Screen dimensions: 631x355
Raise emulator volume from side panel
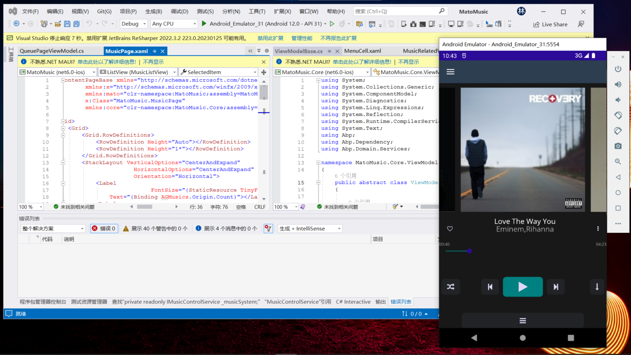618,84
